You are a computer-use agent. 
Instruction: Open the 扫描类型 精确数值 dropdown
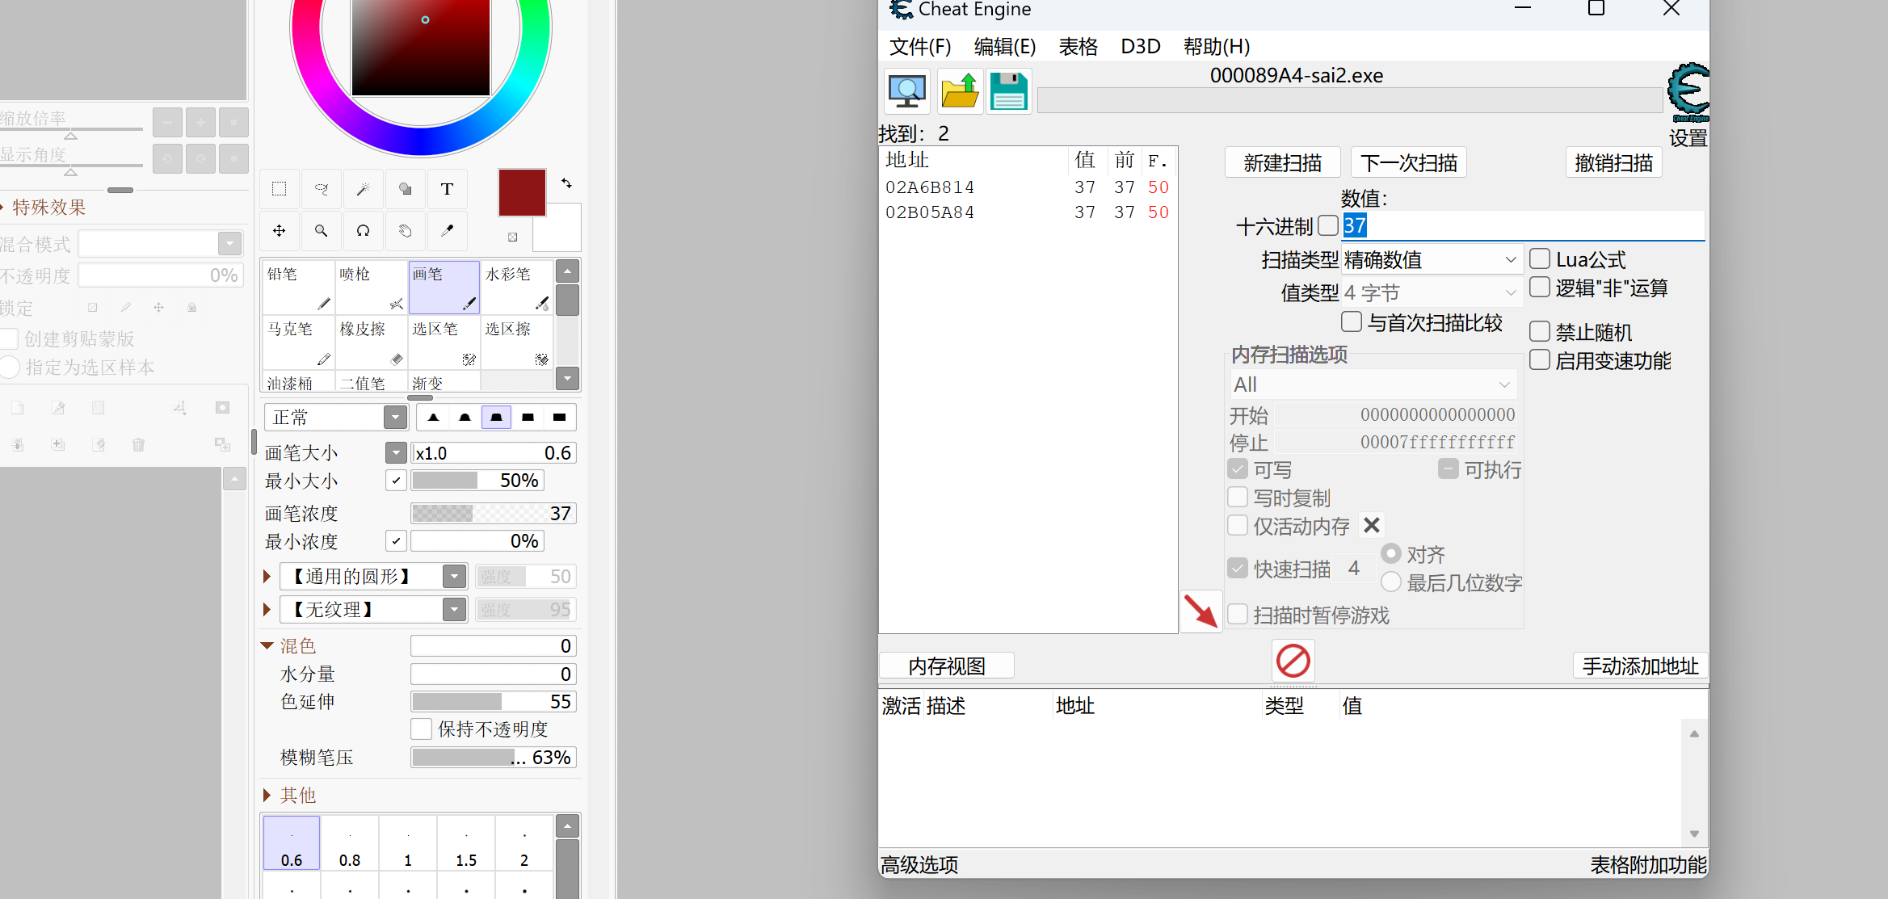point(1432,260)
